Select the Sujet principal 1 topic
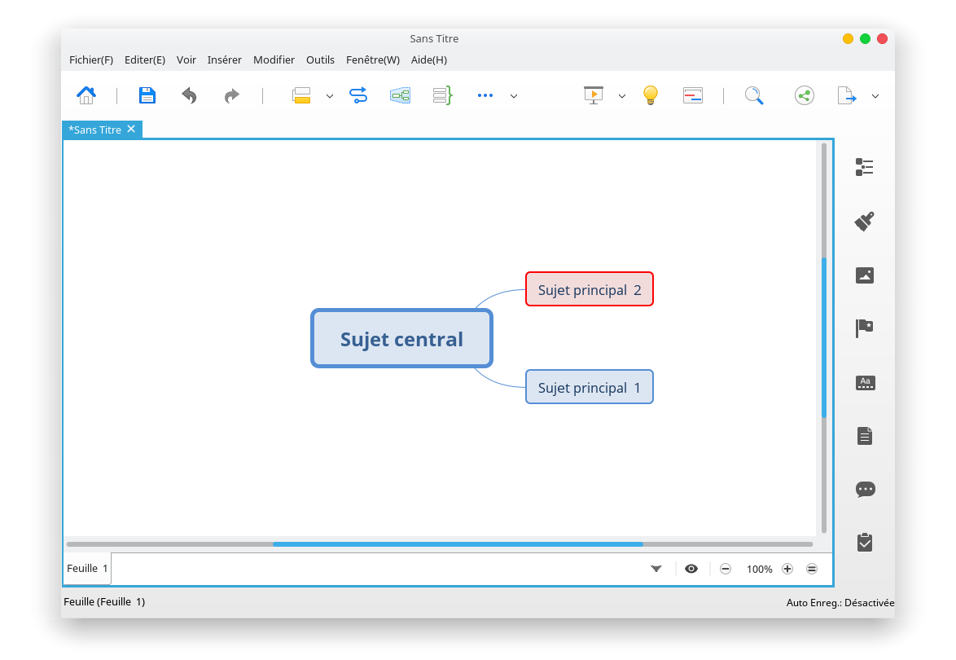The width and height of the screenshot is (956, 660). click(x=589, y=387)
